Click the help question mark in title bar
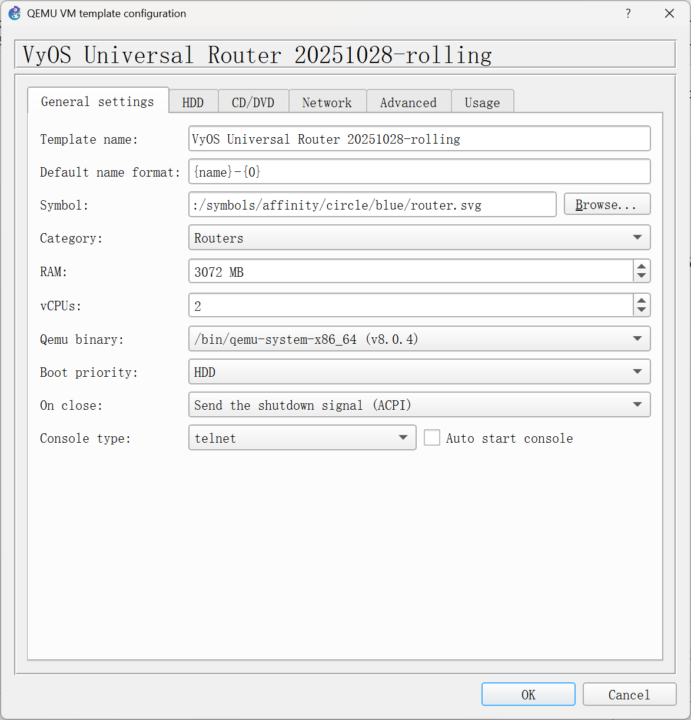This screenshot has height=720, width=691. [x=628, y=14]
